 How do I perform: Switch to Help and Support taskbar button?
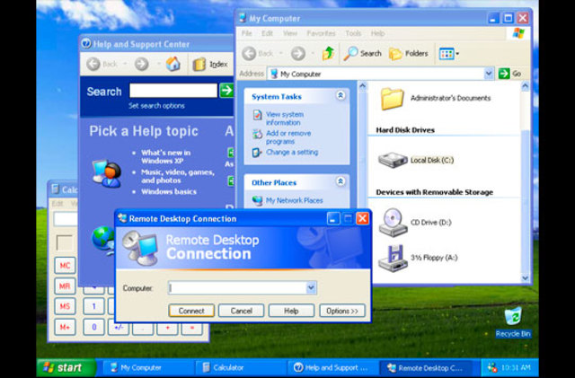(332, 367)
